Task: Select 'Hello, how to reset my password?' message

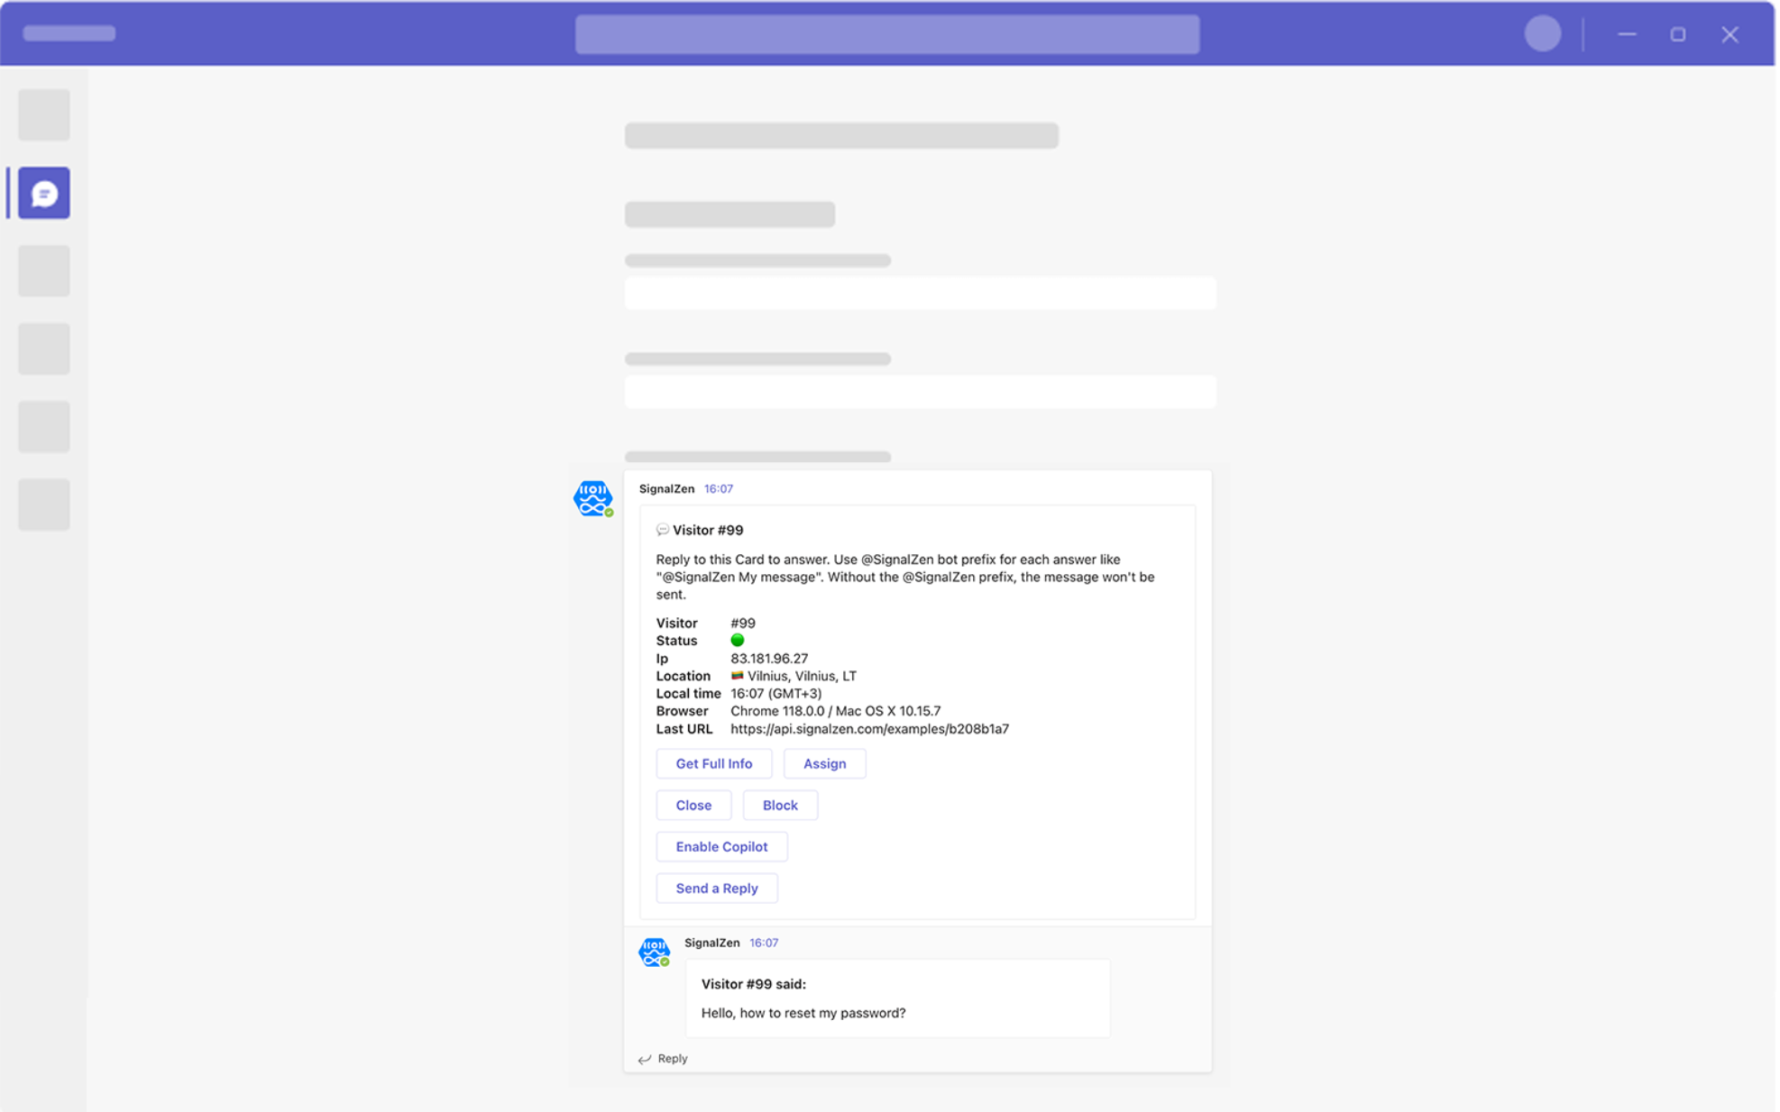Action: point(803,1013)
